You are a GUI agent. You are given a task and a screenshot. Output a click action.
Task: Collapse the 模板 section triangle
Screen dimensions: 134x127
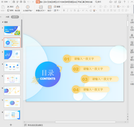pyautogui.click(x=3, y=22)
